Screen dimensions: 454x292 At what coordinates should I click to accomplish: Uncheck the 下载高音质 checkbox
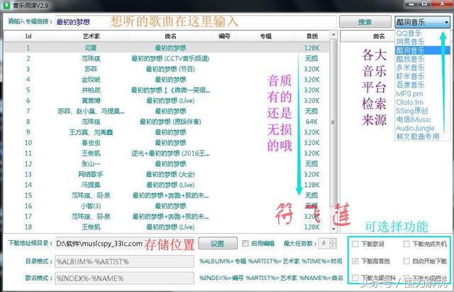[x=355, y=261]
